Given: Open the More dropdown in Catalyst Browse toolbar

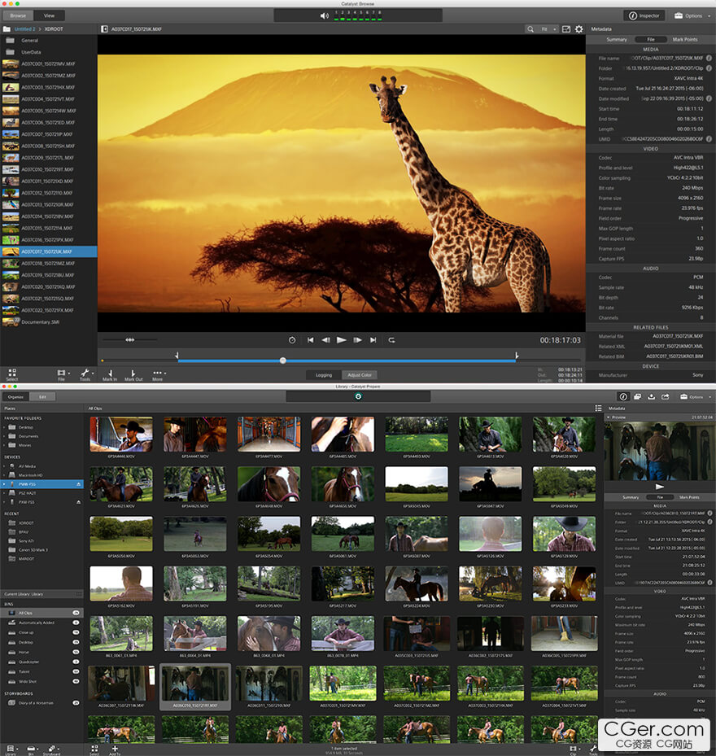Looking at the screenshot, I should point(159,375).
